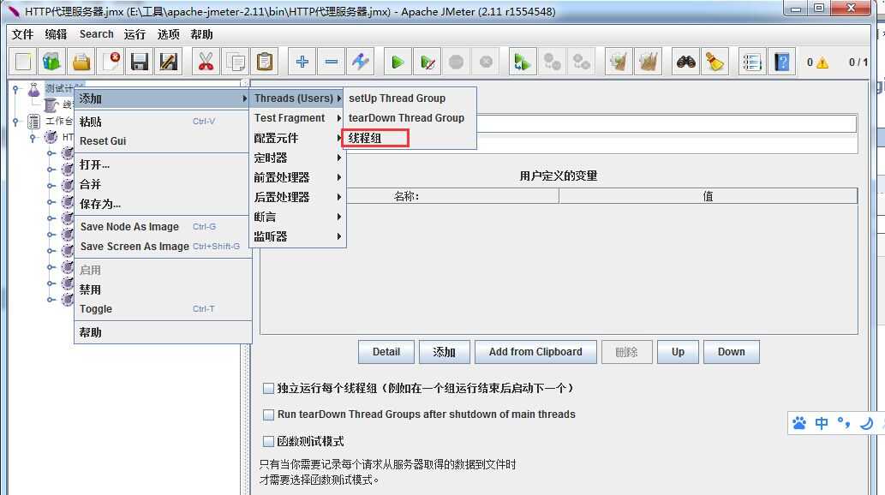Click the New test plan toolbar icon
Viewport: 885px width, 495px height.
point(23,62)
